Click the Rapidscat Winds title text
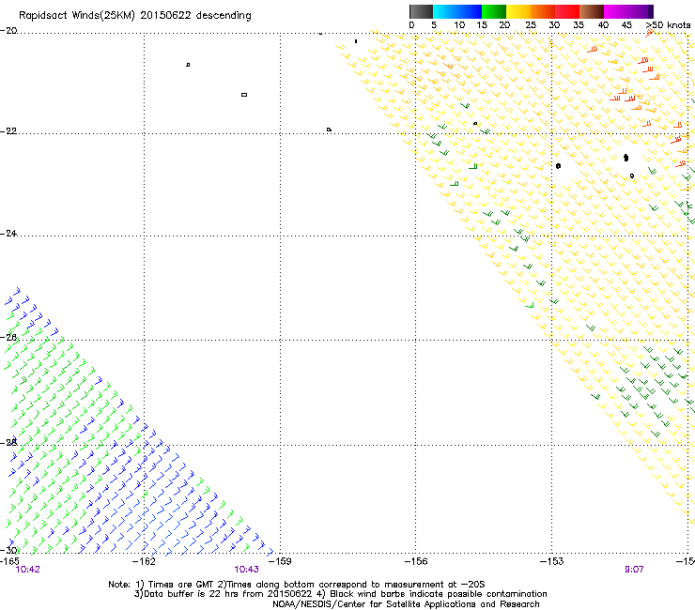 point(134,16)
